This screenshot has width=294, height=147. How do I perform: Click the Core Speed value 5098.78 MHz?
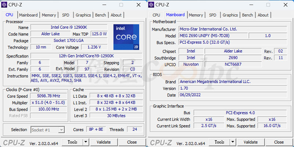[x=49, y=96]
